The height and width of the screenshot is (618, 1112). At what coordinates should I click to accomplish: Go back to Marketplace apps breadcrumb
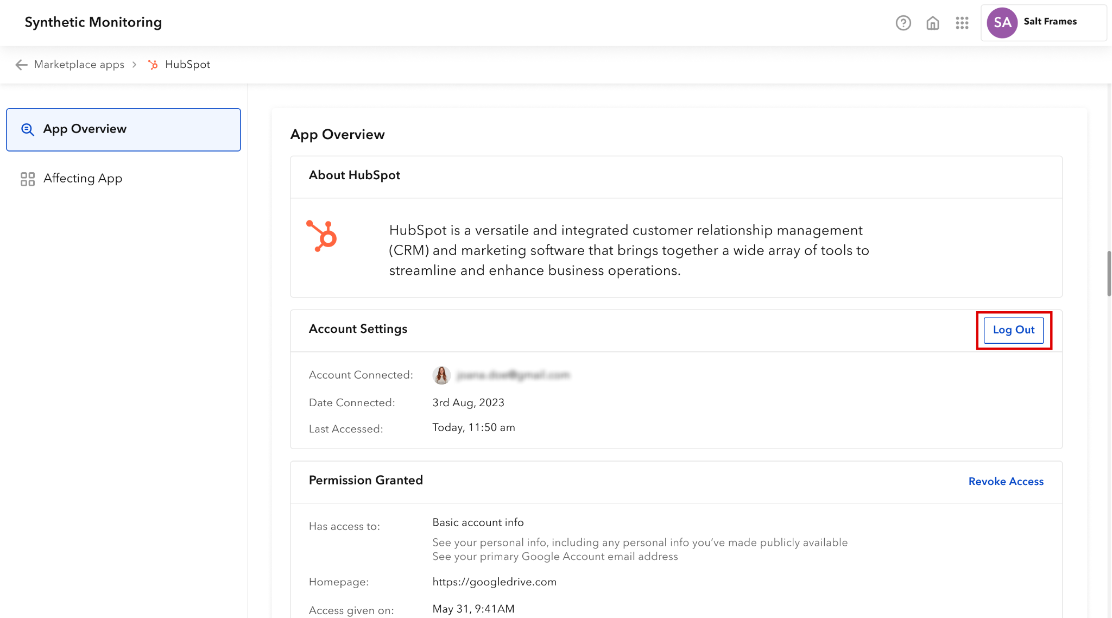(x=79, y=65)
